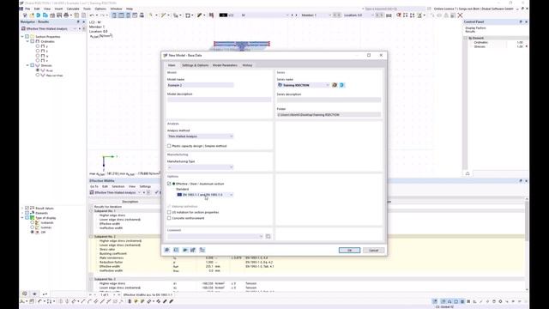The width and height of the screenshot is (549, 309).
Task: Click the print icon in main toolbar
Action: [x=66, y=15]
